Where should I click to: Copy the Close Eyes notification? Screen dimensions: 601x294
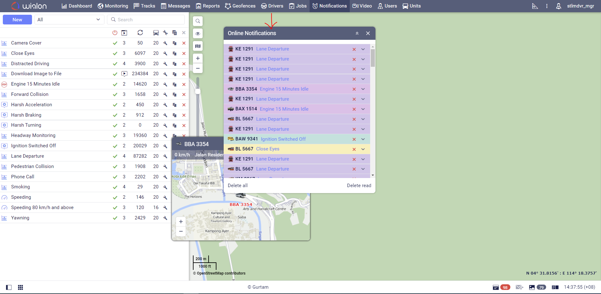[x=175, y=54]
